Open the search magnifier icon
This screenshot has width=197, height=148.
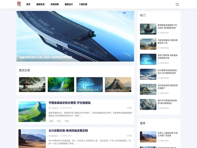pos(177,5)
